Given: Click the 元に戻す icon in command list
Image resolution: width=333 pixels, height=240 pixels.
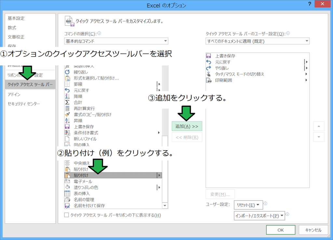Looking at the screenshot, I should (x=67, y=90).
